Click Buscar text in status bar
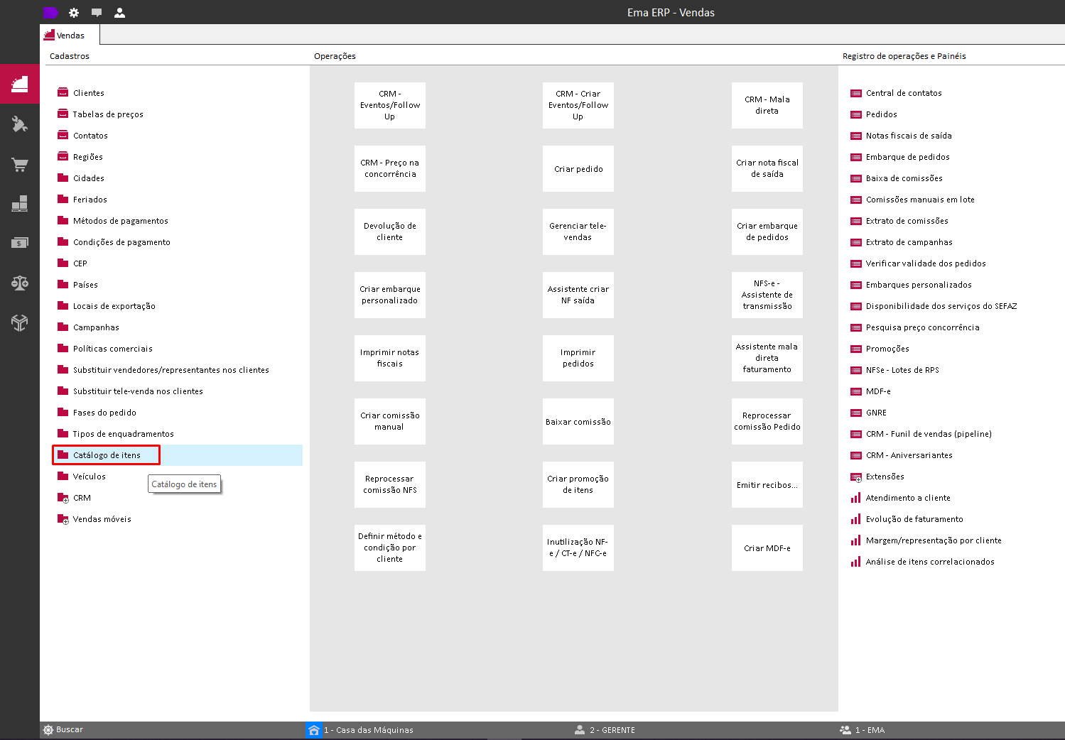Image resolution: width=1065 pixels, height=740 pixels. click(70, 730)
